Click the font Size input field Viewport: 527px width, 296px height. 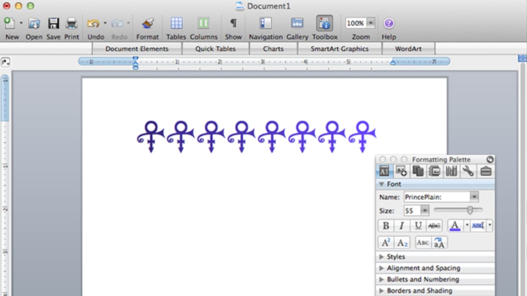click(412, 211)
